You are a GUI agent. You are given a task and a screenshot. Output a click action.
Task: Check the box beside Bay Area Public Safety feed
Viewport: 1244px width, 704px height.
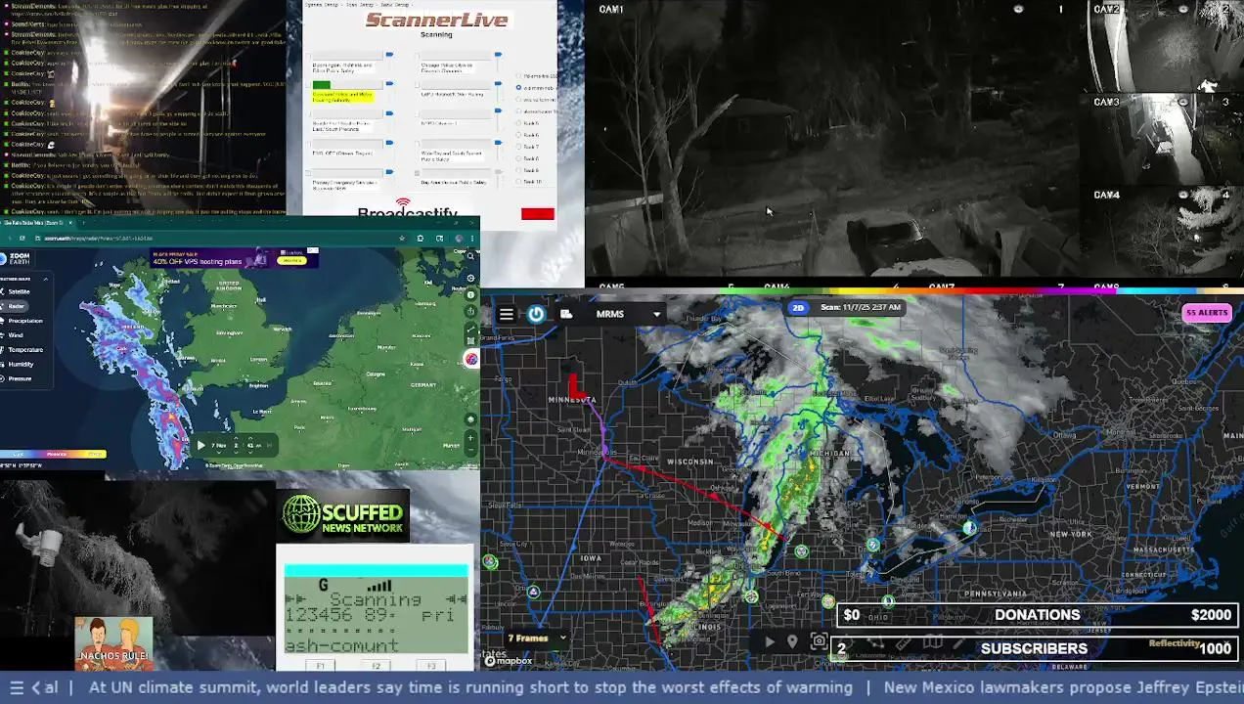(x=417, y=173)
